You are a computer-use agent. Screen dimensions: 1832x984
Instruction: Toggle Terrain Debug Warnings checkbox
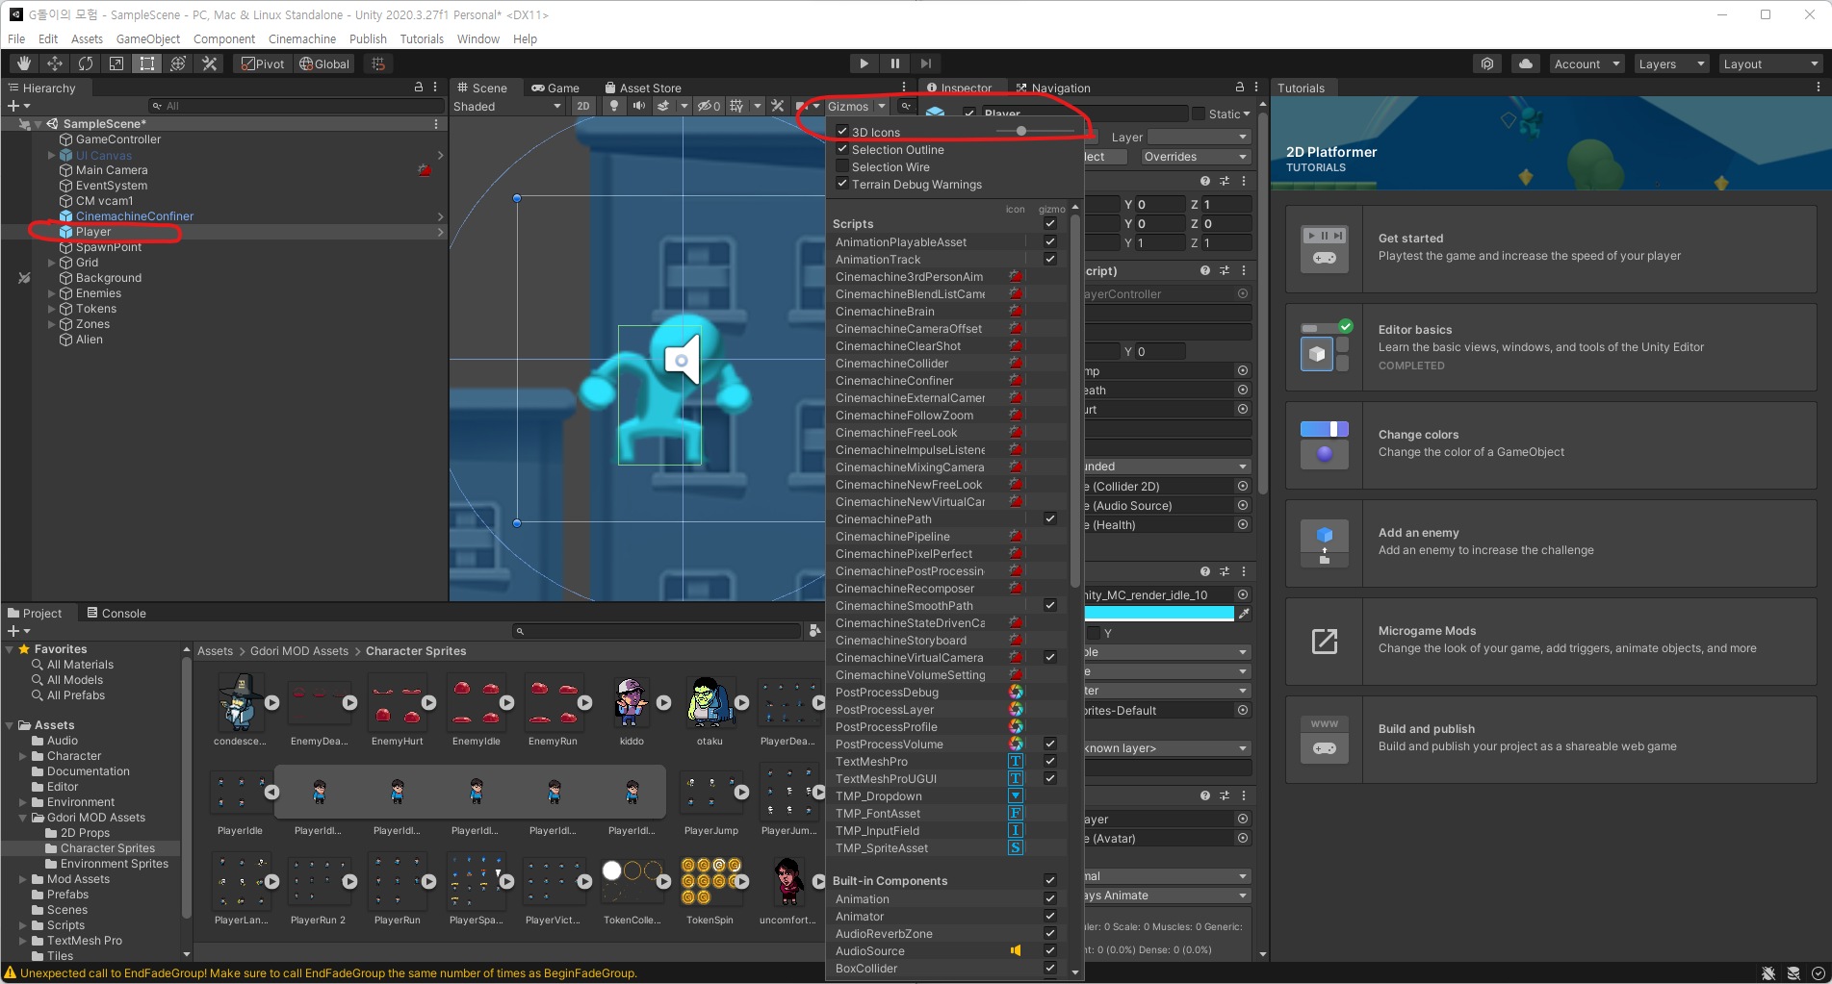click(842, 184)
